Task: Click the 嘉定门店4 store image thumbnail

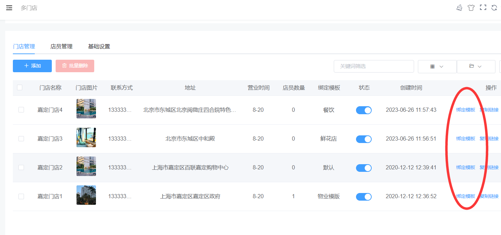Action: point(86,109)
